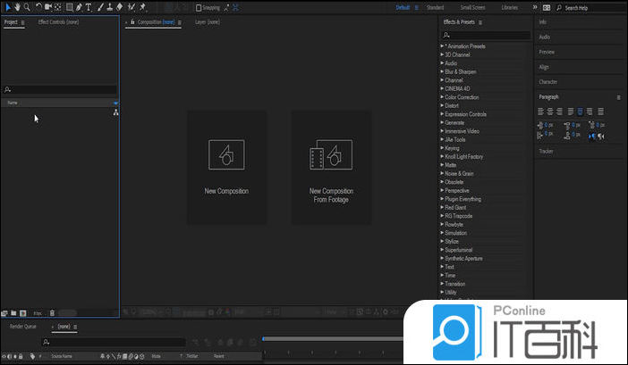Enable the Snapping checkbox
Image resolution: width=628 pixels, height=365 pixels.
199,7
